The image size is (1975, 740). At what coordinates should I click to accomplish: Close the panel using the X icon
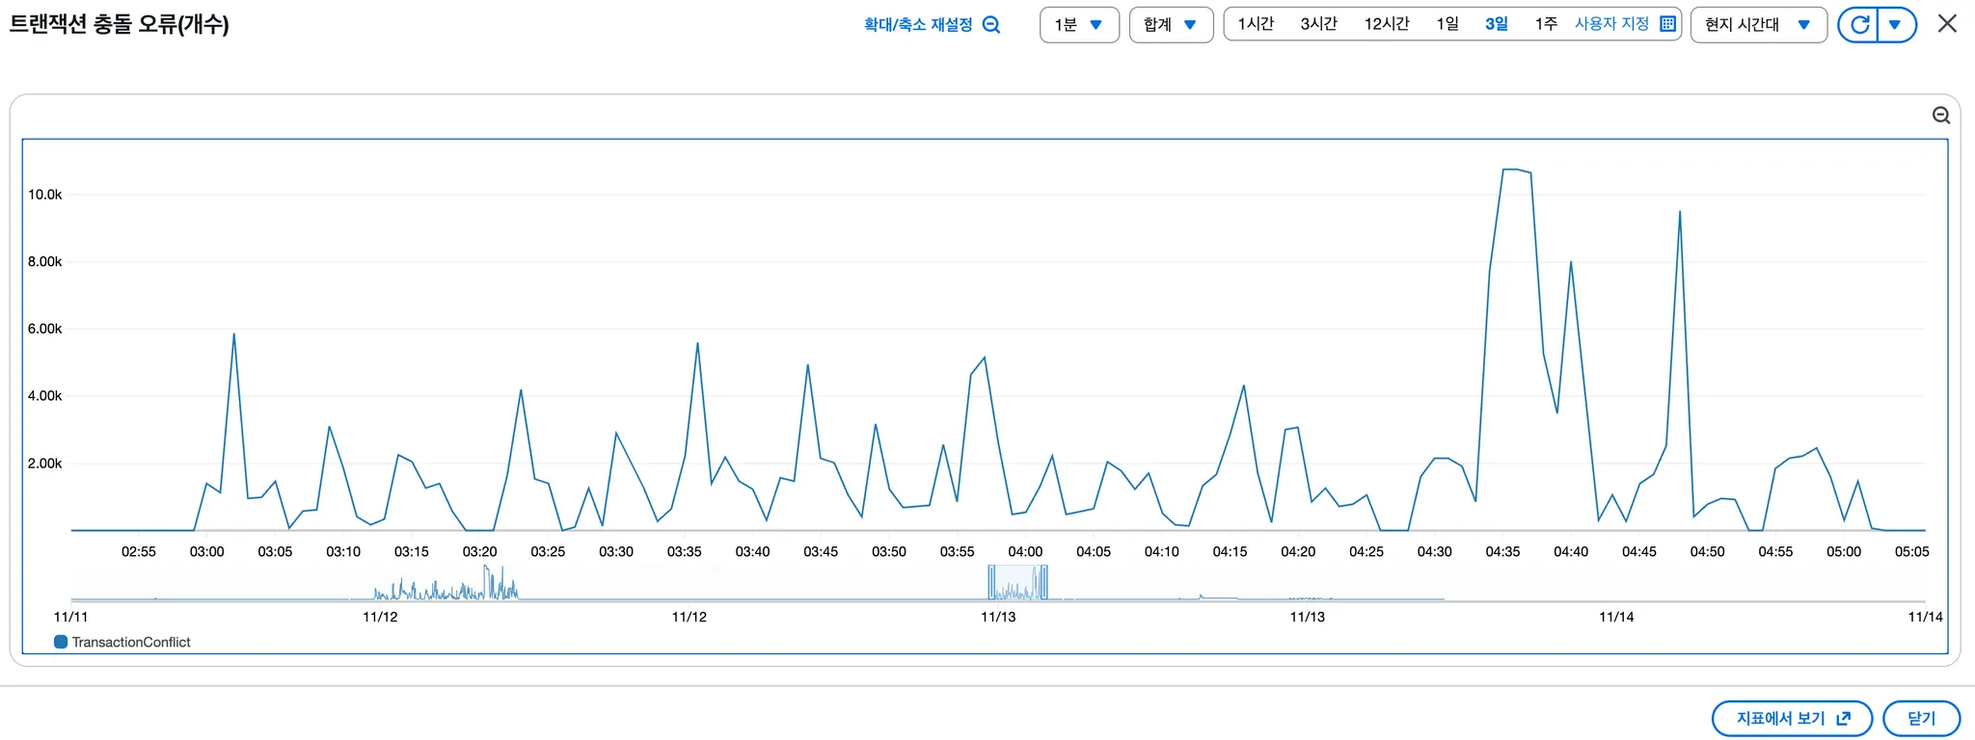1947,24
